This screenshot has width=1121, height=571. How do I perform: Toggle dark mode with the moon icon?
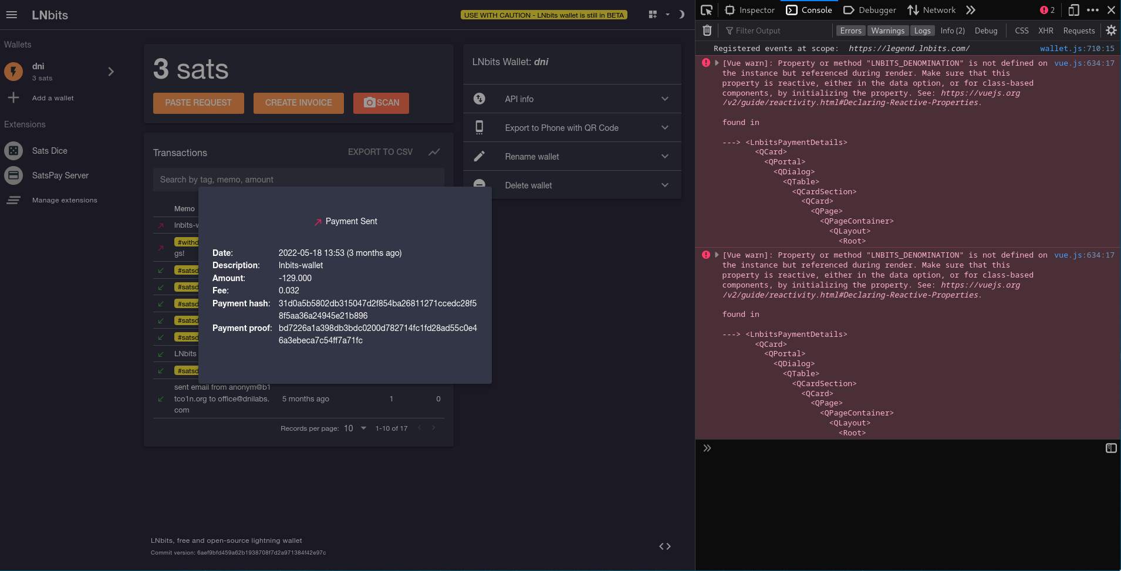coord(681,14)
